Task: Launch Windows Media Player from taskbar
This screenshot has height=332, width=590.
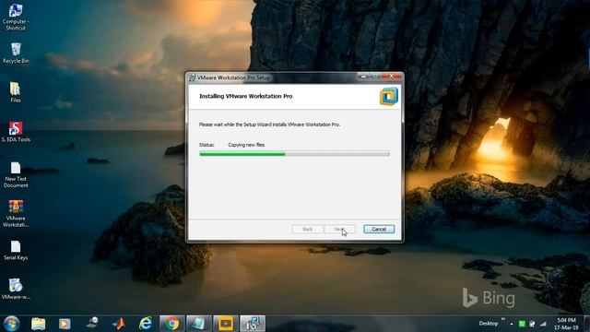Action: tap(65, 324)
